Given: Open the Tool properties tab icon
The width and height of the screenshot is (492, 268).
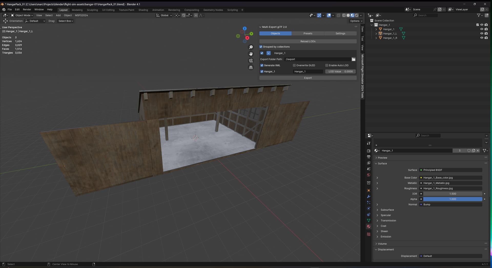Looking at the screenshot, I should click(368, 143).
